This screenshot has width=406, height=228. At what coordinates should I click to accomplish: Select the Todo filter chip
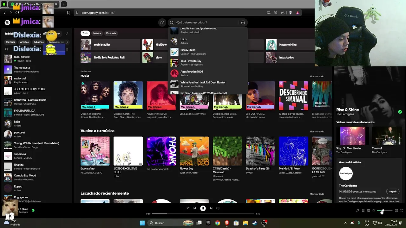coord(85,33)
